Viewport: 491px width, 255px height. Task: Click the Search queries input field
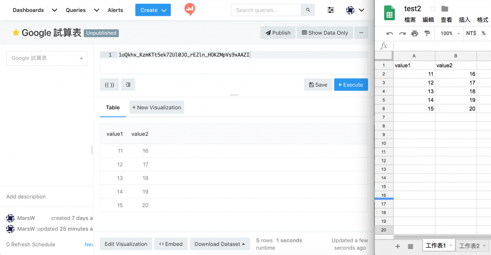pos(266,10)
